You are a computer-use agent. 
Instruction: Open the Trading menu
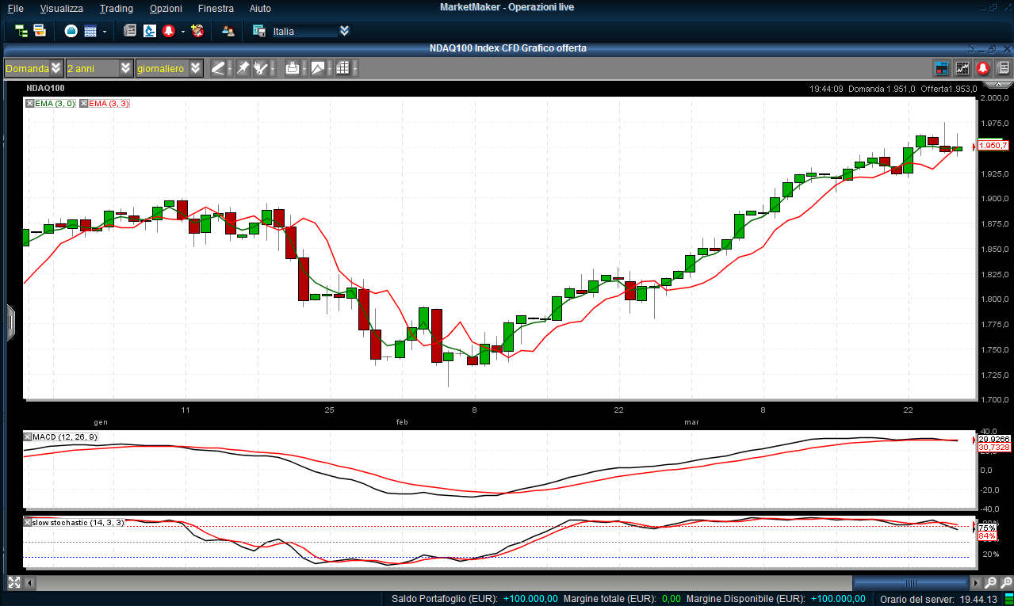116,8
